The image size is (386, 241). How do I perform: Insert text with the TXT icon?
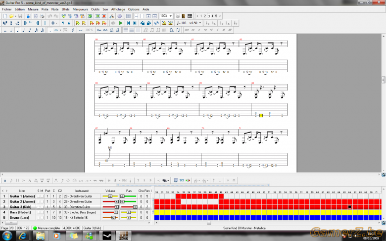point(182,181)
